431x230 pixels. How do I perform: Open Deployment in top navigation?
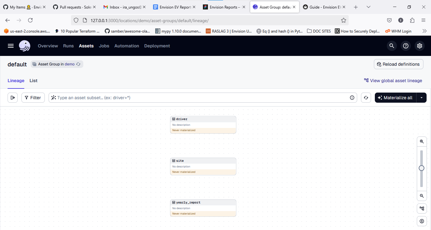pos(157,46)
